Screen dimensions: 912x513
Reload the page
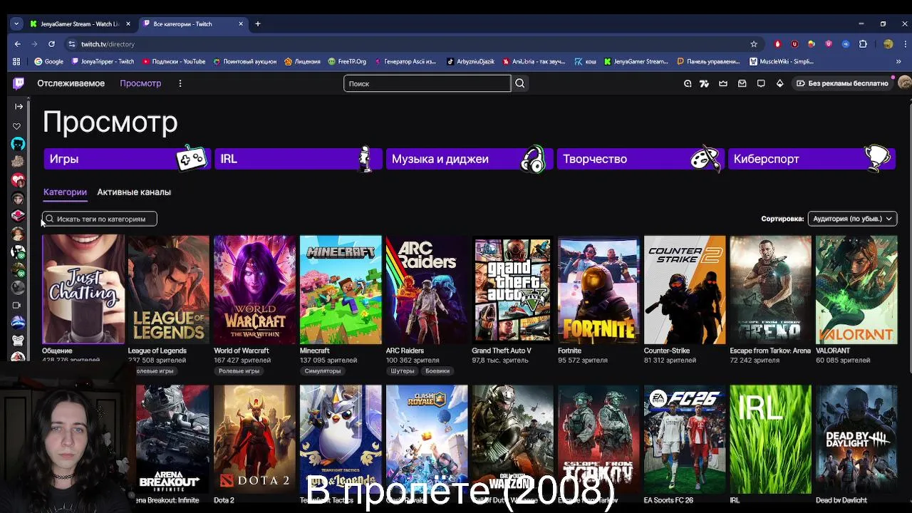pyautogui.click(x=51, y=44)
